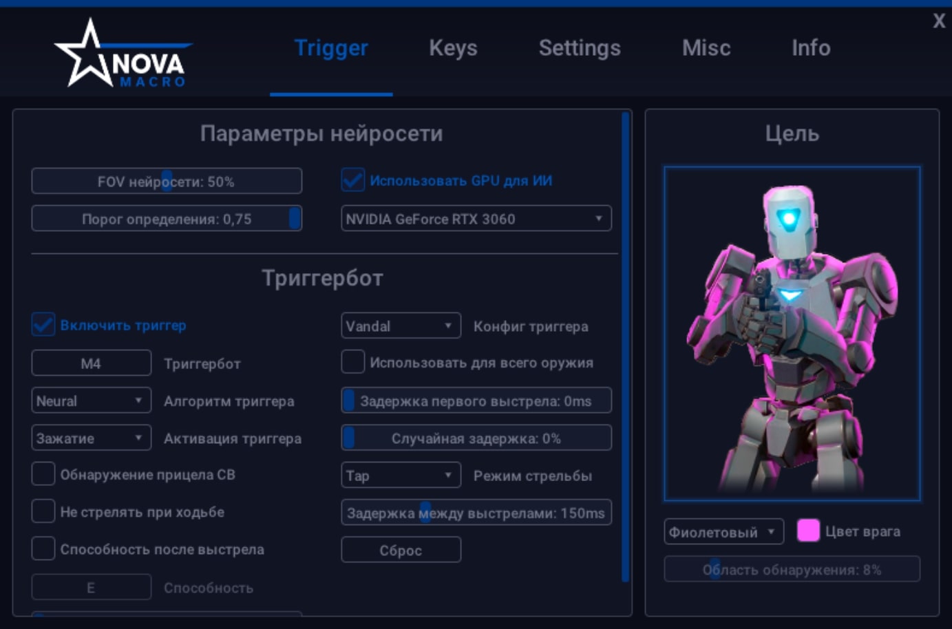The height and width of the screenshot is (629, 952).
Task: Open the Tap fire mode dropdown
Action: (x=401, y=475)
